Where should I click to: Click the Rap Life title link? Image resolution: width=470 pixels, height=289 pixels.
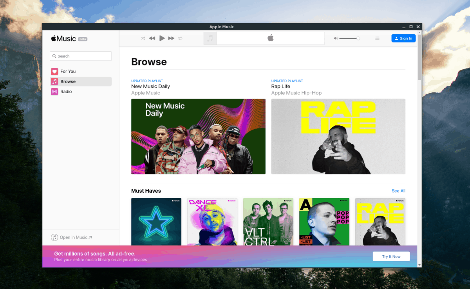280,87
